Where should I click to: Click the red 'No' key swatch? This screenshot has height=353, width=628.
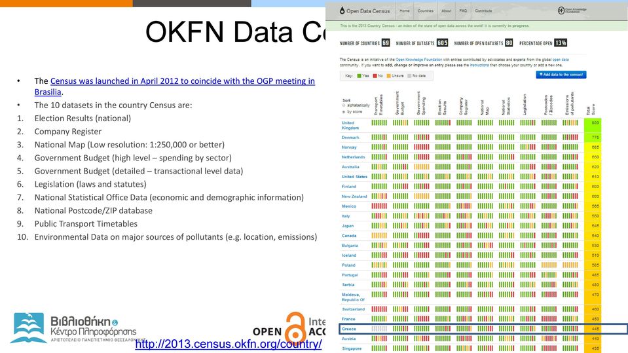375,76
